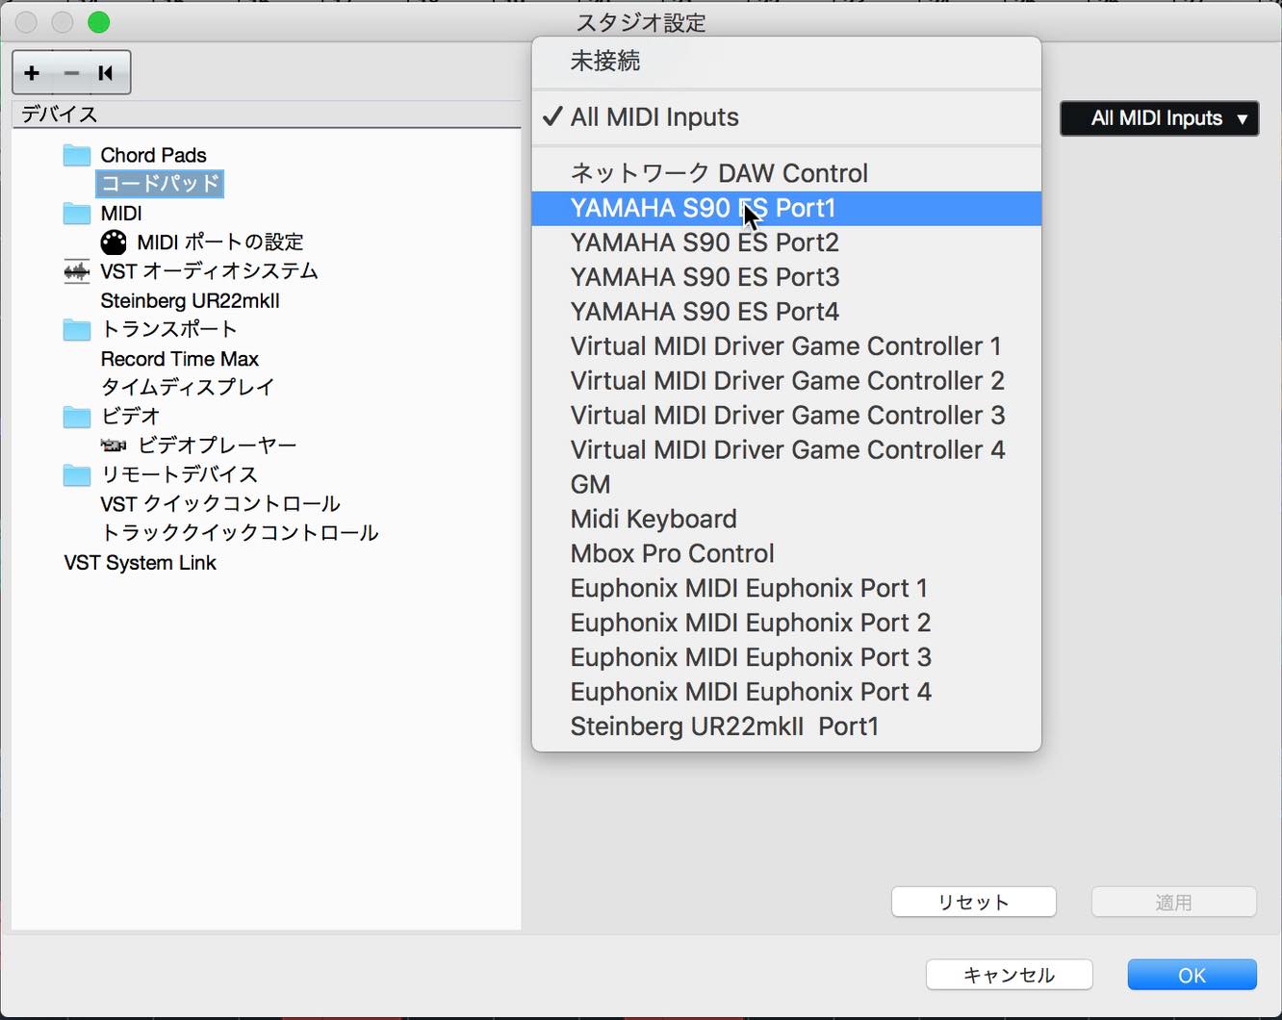The height and width of the screenshot is (1020, 1282).
Task: Select ビデオプレーヤー entry
Action: (218, 446)
